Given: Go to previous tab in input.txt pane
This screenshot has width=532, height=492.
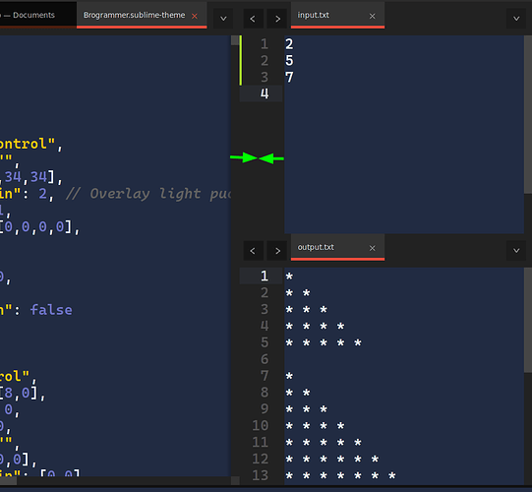Looking at the screenshot, I should (x=253, y=19).
